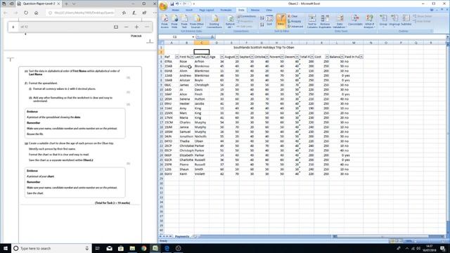
Task: Open the Review ribbon tab
Action: coord(255,10)
